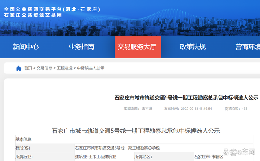The image size is (260, 161).
Task: Open the 新闻中心 navigation tab
Action: pyautogui.click(x=26, y=47)
